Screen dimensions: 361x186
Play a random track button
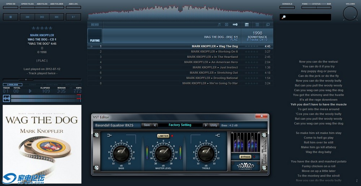click(x=73, y=17)
